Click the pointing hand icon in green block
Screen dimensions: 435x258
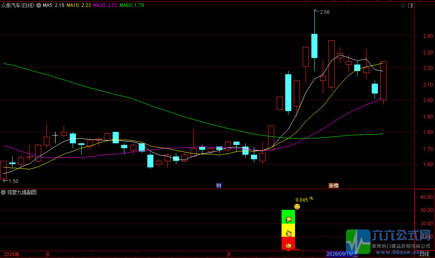(289, 220)
